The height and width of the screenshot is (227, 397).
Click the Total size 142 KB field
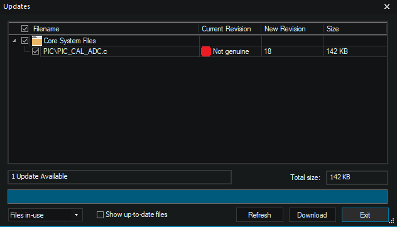357,177
